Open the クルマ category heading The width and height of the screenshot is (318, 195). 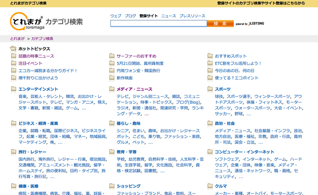coord(221,186)
